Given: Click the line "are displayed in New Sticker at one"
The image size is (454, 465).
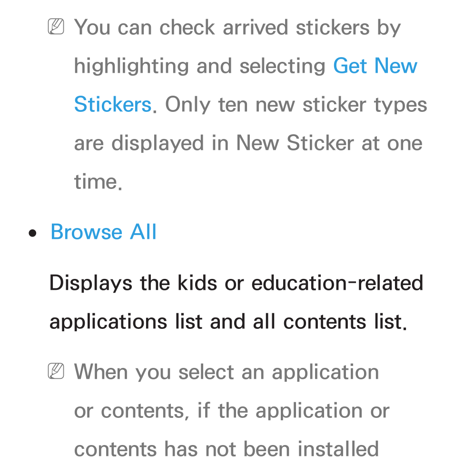Looking at the screenshot, I should pos(248,143).
